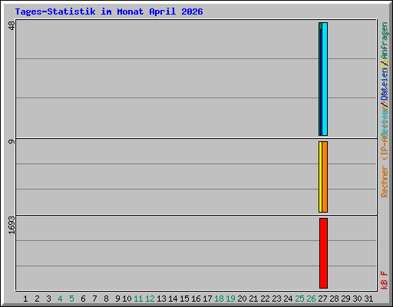The image size is (393, 307).
Task: Click day label 27 on x-axis
Action: (x=322, y=299)
